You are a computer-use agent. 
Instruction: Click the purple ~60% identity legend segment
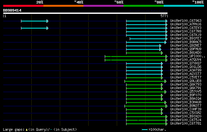click(103, 6)
